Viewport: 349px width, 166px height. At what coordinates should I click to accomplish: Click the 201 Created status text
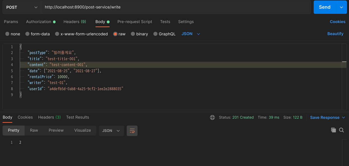[x=243, y=117]
